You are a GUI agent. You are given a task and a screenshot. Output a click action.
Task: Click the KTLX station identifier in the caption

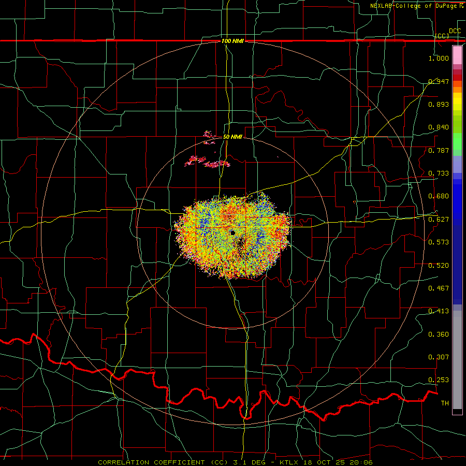(x=289, y=462)
